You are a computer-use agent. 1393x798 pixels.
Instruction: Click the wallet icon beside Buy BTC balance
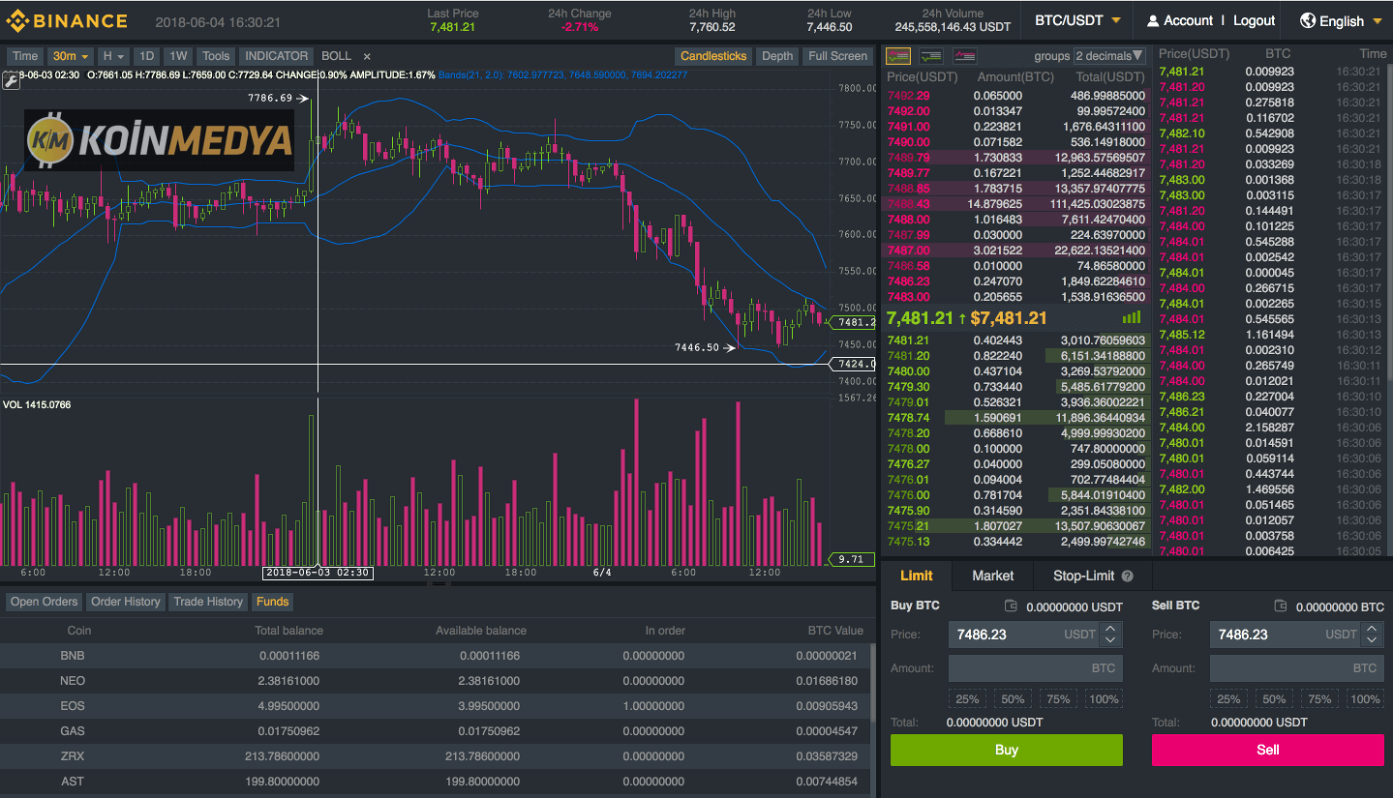(1011, 606)
